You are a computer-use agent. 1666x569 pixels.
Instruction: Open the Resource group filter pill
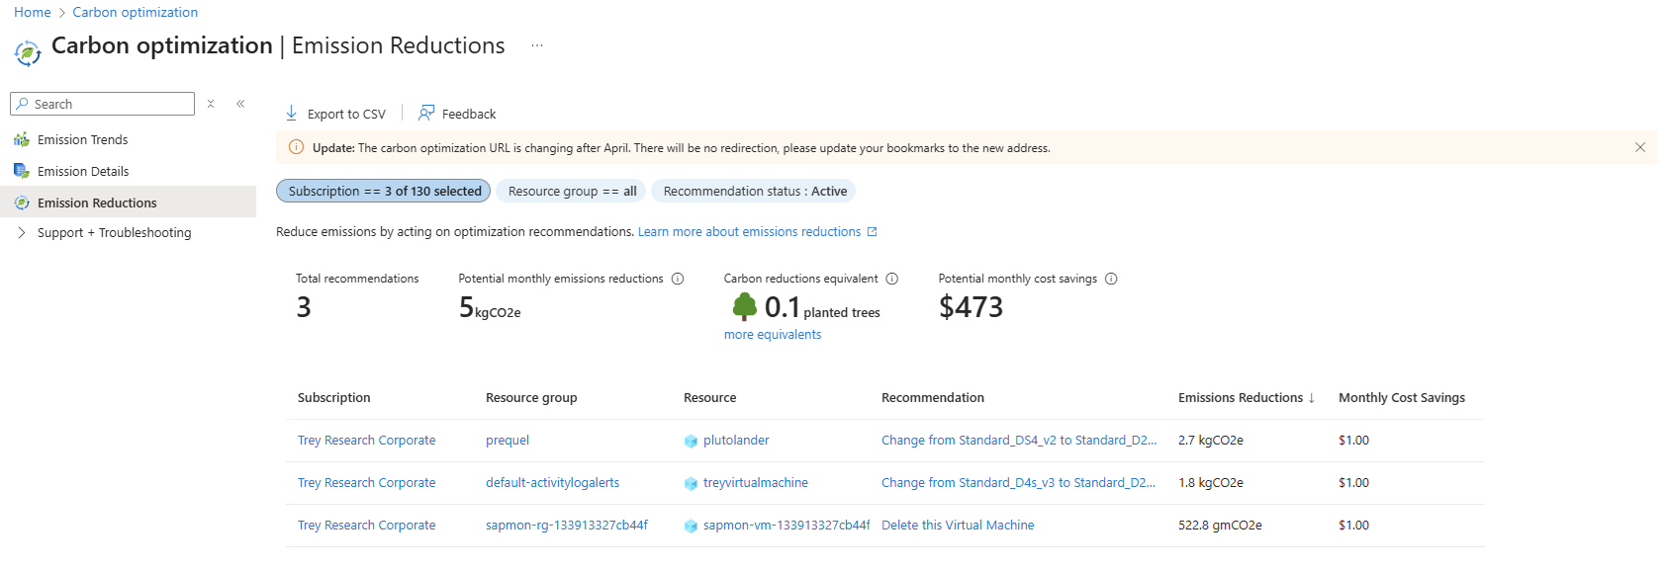pos(572,191)
